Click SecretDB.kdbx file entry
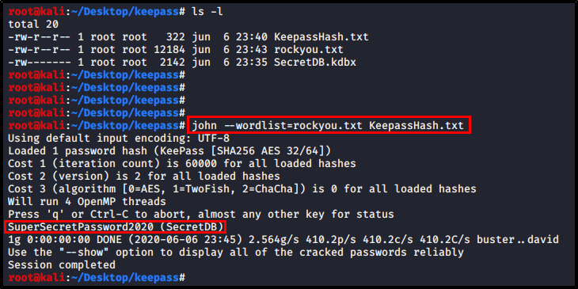The width and height of the screenshot is (578, 289). click(315, 62)
